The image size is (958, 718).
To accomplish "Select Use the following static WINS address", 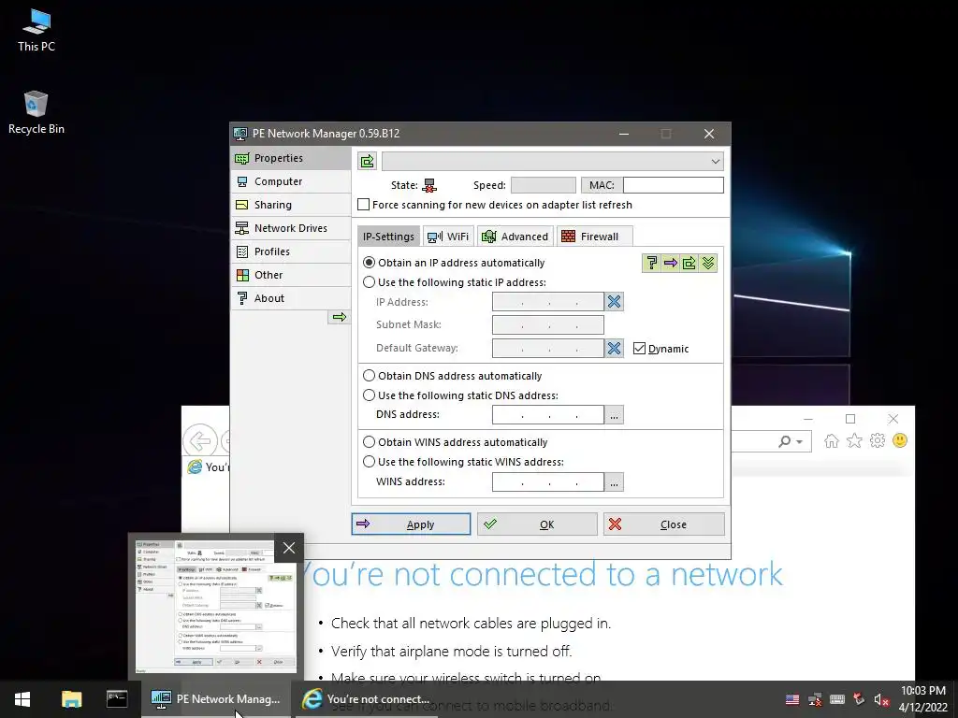I will 369,462.
